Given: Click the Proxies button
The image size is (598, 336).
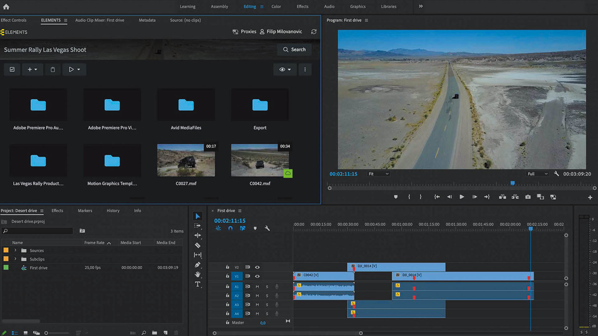Looking at the screenshot, I should [x=244, y=32].
